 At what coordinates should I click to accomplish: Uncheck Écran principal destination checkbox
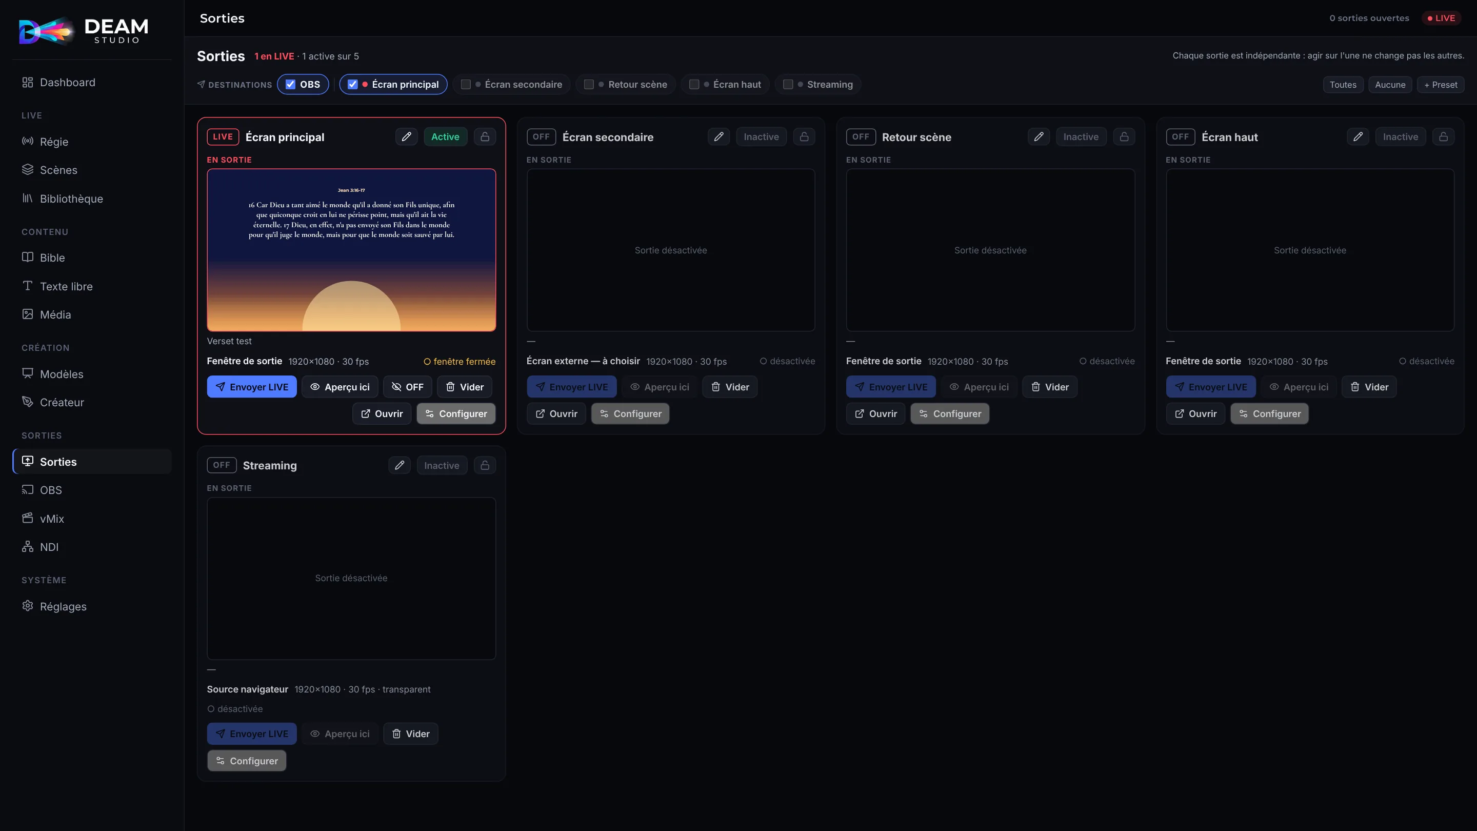pyautogui.click(x=353, y=84)
